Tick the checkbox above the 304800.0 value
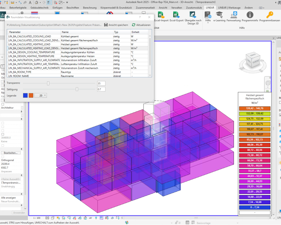The height and width of the screenshot is (225, 281). click(x=3, y=134)
